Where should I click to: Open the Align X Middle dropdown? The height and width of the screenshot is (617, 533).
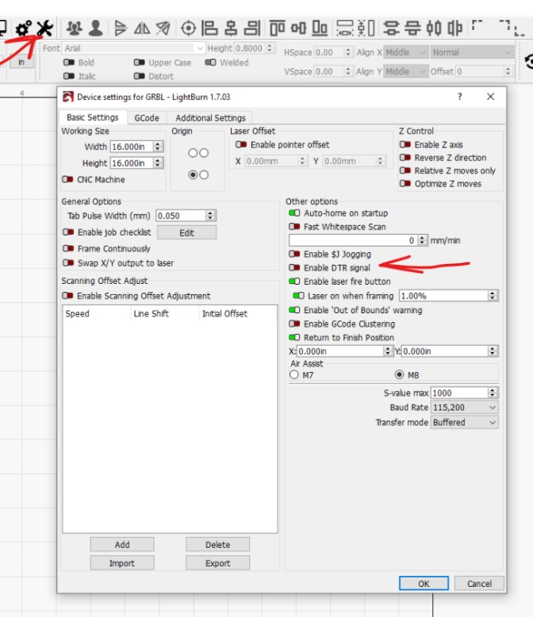[x=405, y=52]
